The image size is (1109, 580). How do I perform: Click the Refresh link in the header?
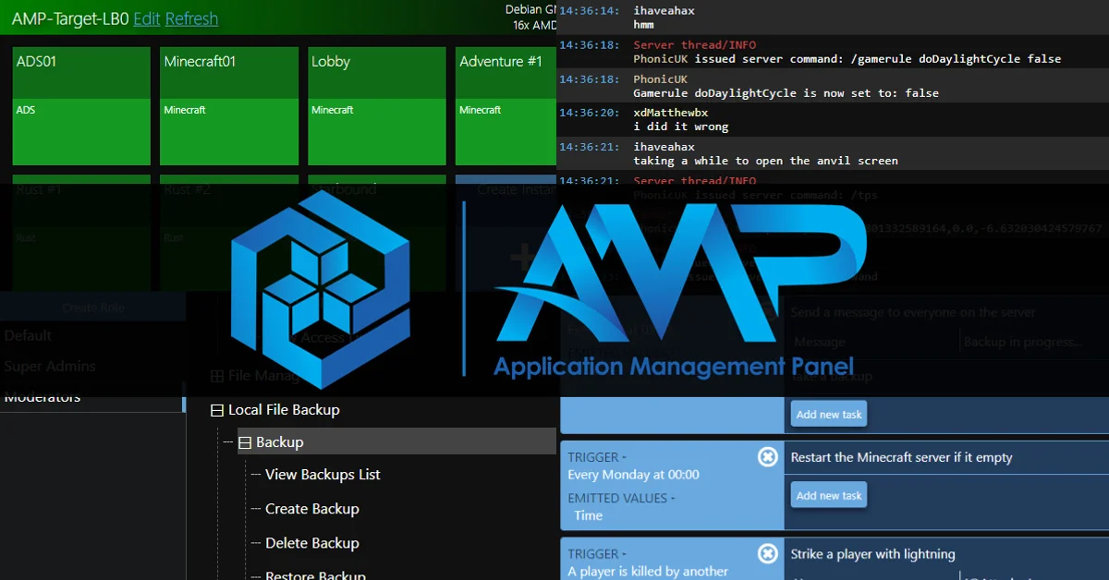click(191, 18)
